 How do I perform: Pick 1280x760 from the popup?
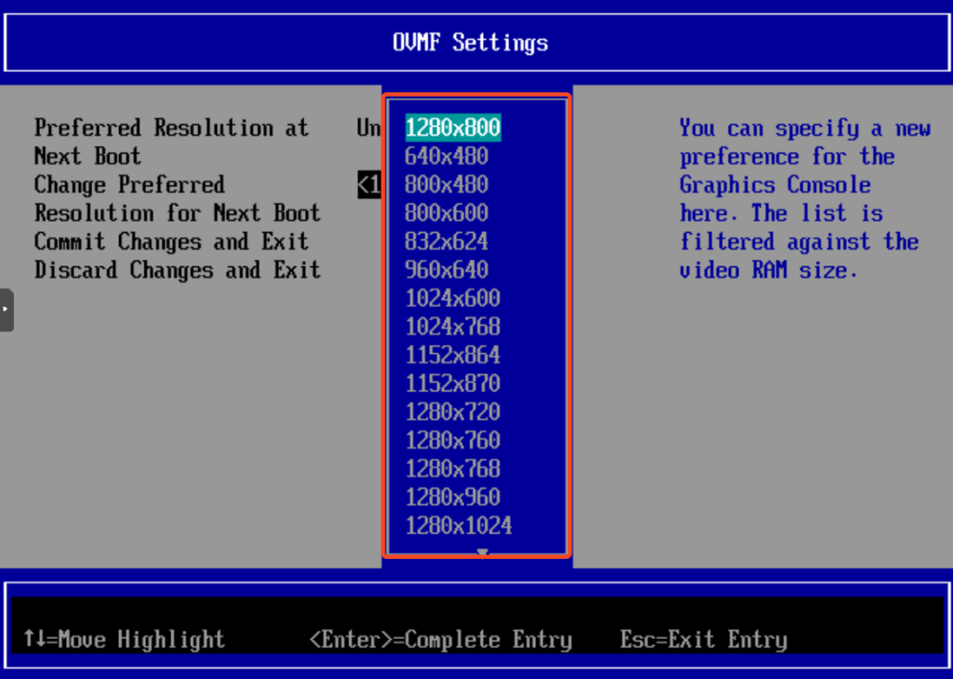pos(453,441)
